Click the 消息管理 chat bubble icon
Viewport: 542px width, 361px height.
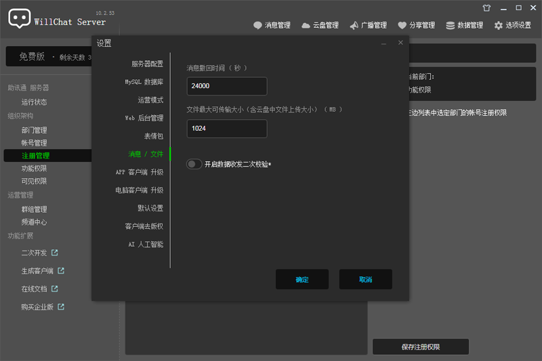(257, 26)
